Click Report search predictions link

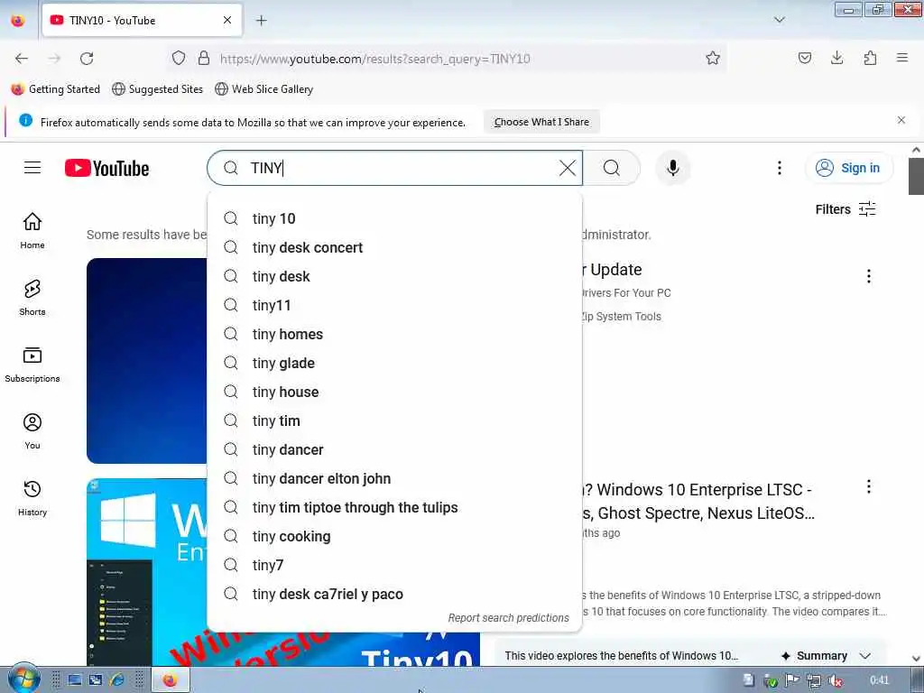509,617
